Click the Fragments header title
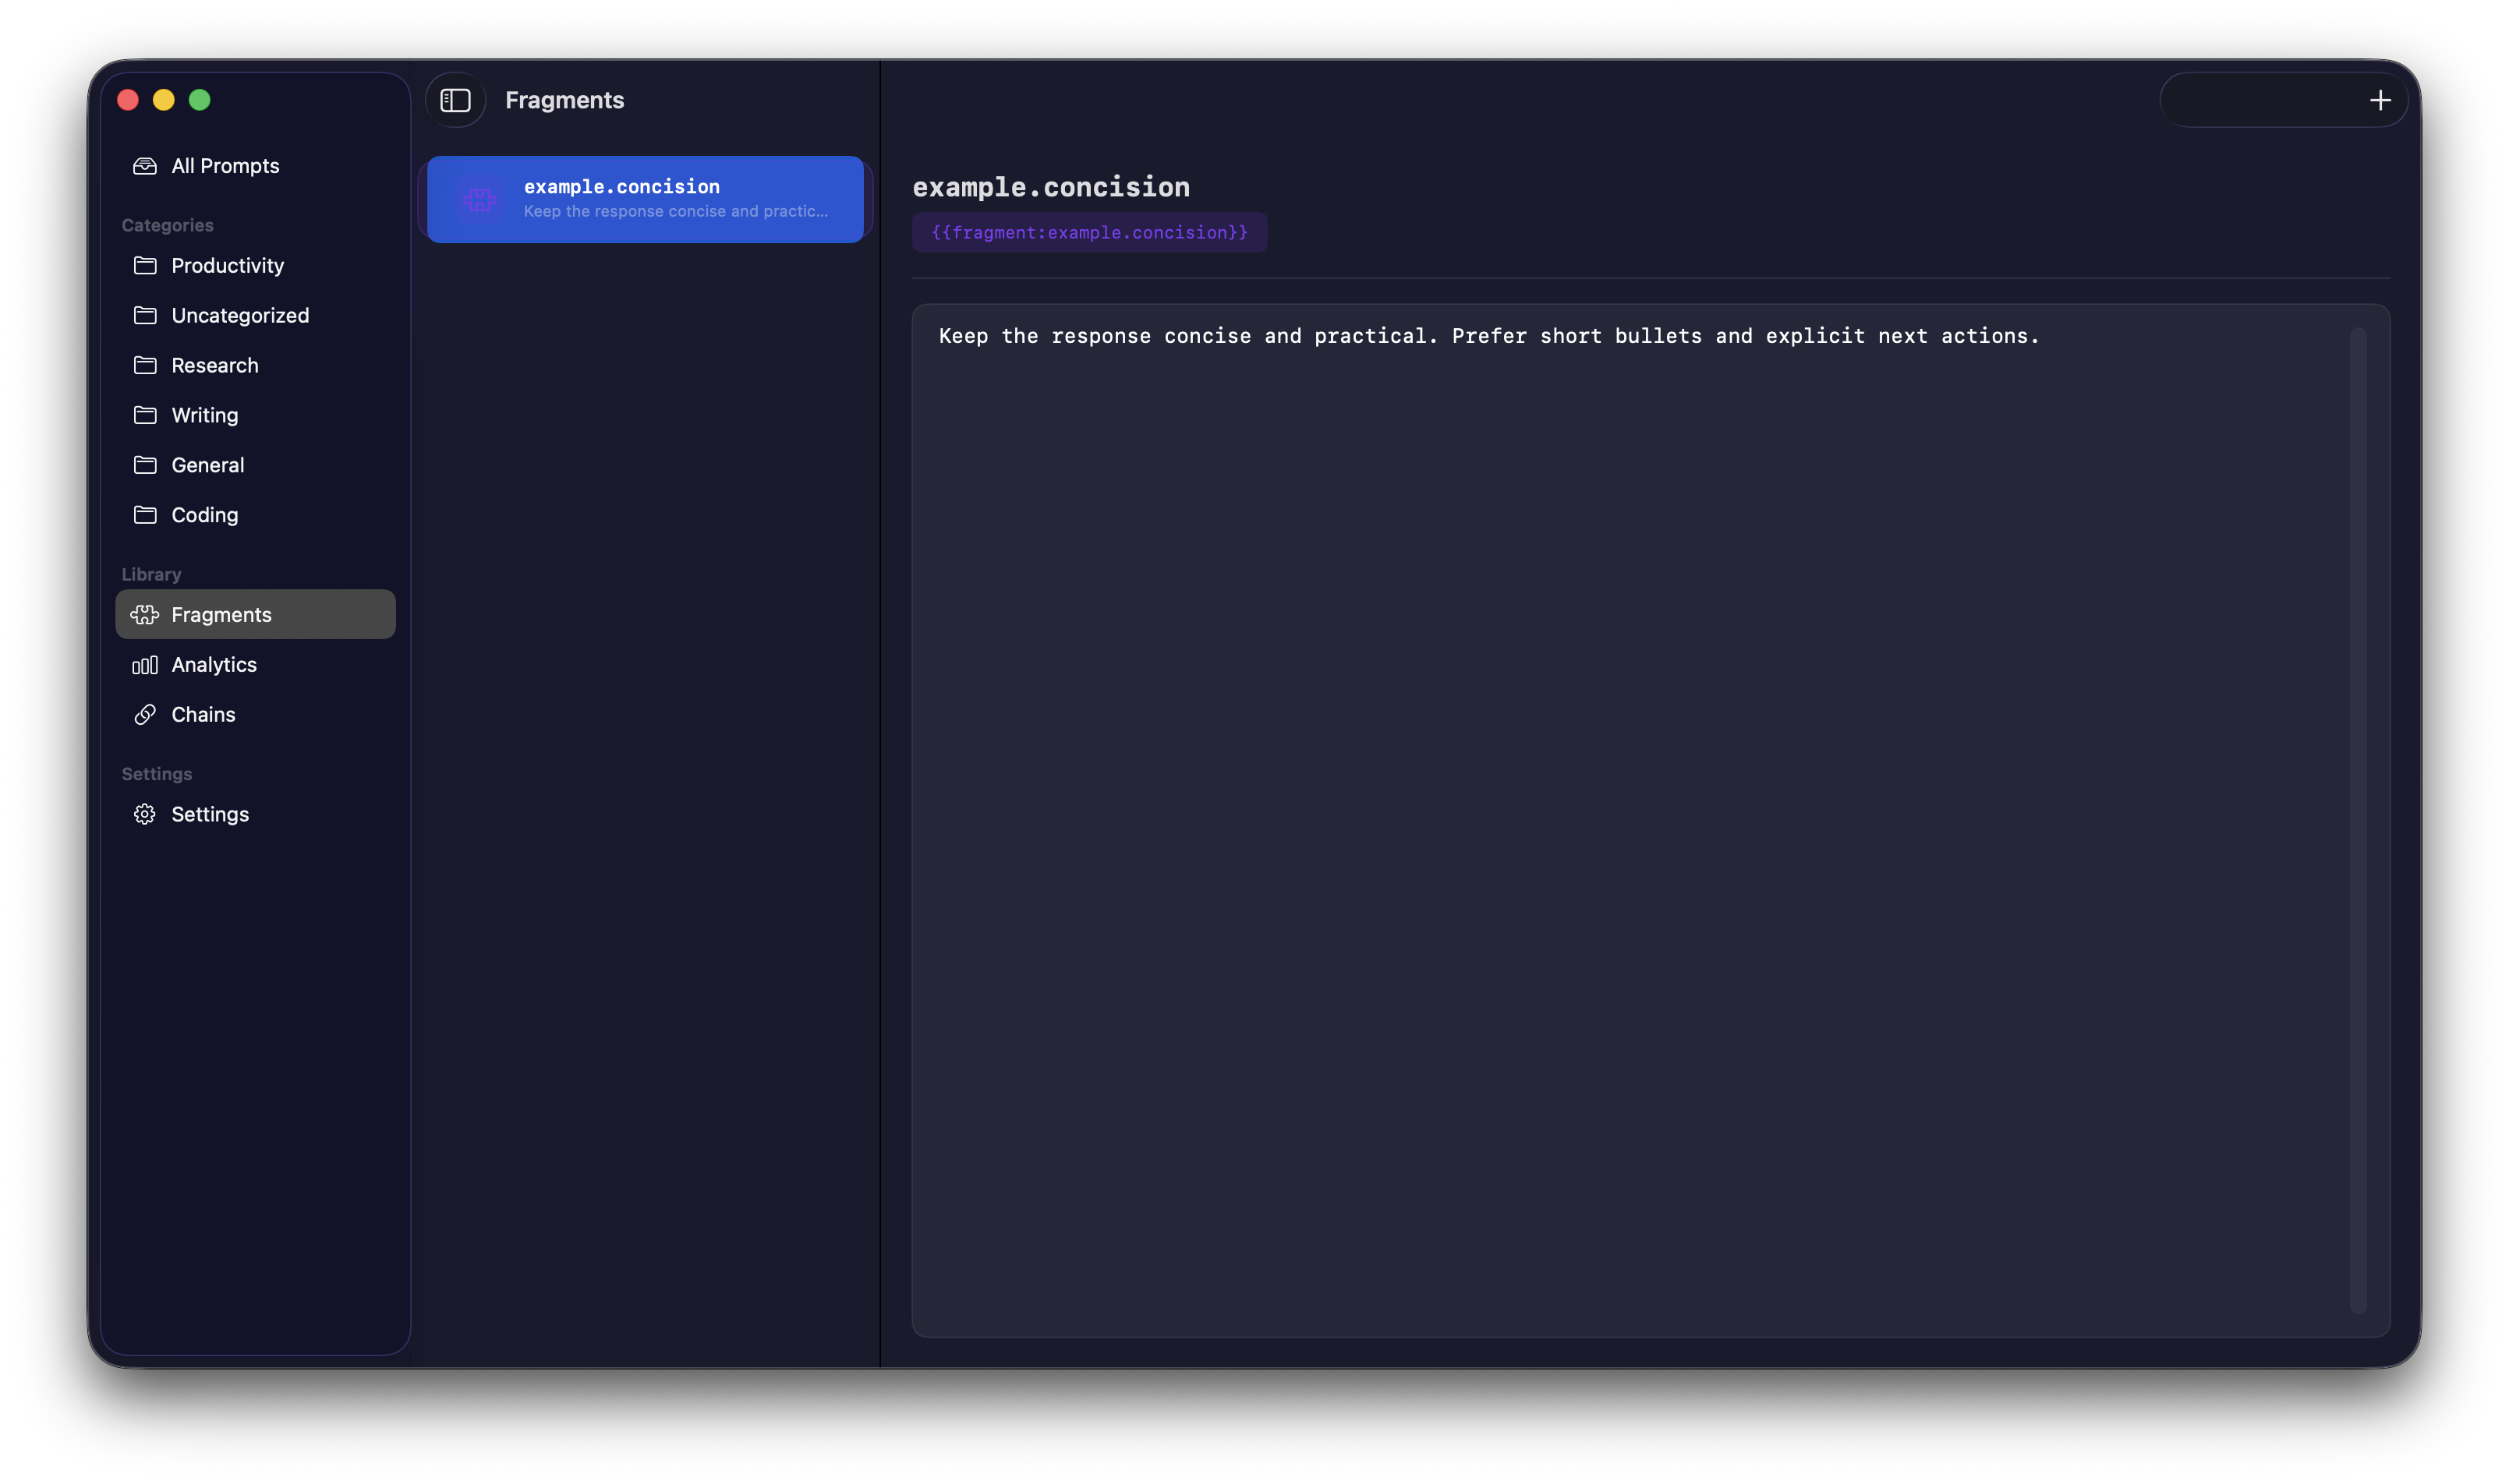 pyautogui.click(x=564, y=100)
